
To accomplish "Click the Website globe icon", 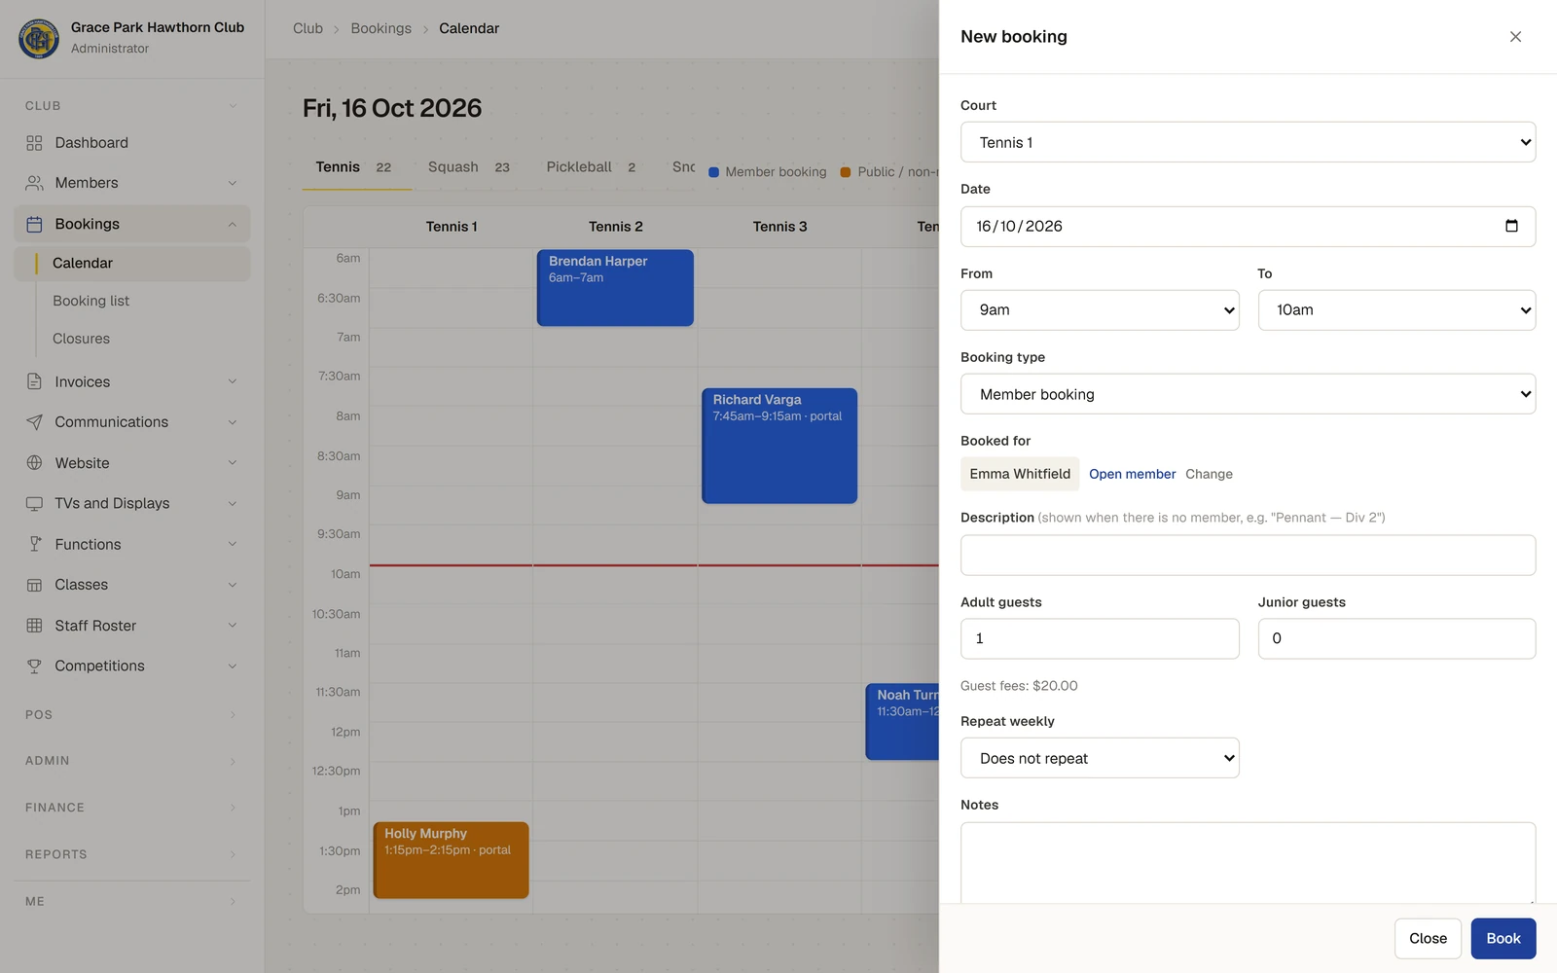I will coord(34,463).
